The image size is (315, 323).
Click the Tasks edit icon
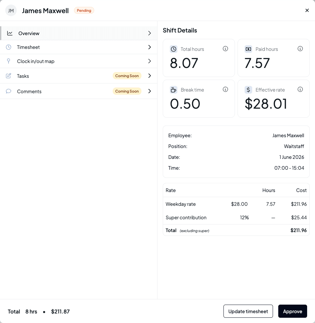[x=9, y=76]
